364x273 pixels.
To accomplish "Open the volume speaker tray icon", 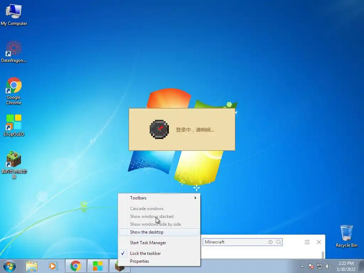I will point(328,266).
